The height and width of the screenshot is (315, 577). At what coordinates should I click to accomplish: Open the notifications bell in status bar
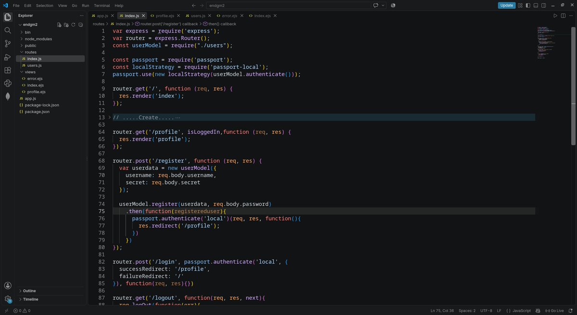571,311
